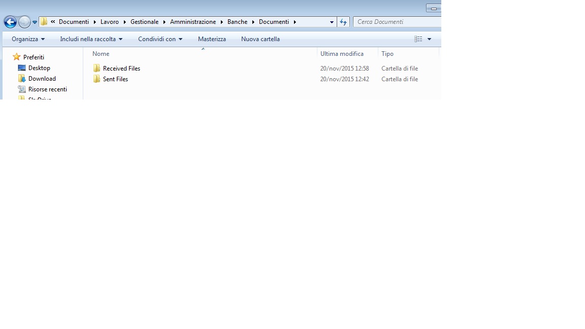Image resolution: width=585 pixels, height=329 pixels.
Task: Create a new folder with Nuova cartella
Action: 260,39
